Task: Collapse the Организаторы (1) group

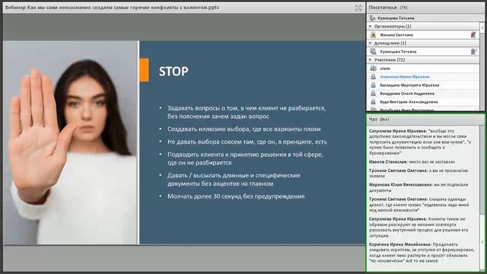Action: (371, 27)
